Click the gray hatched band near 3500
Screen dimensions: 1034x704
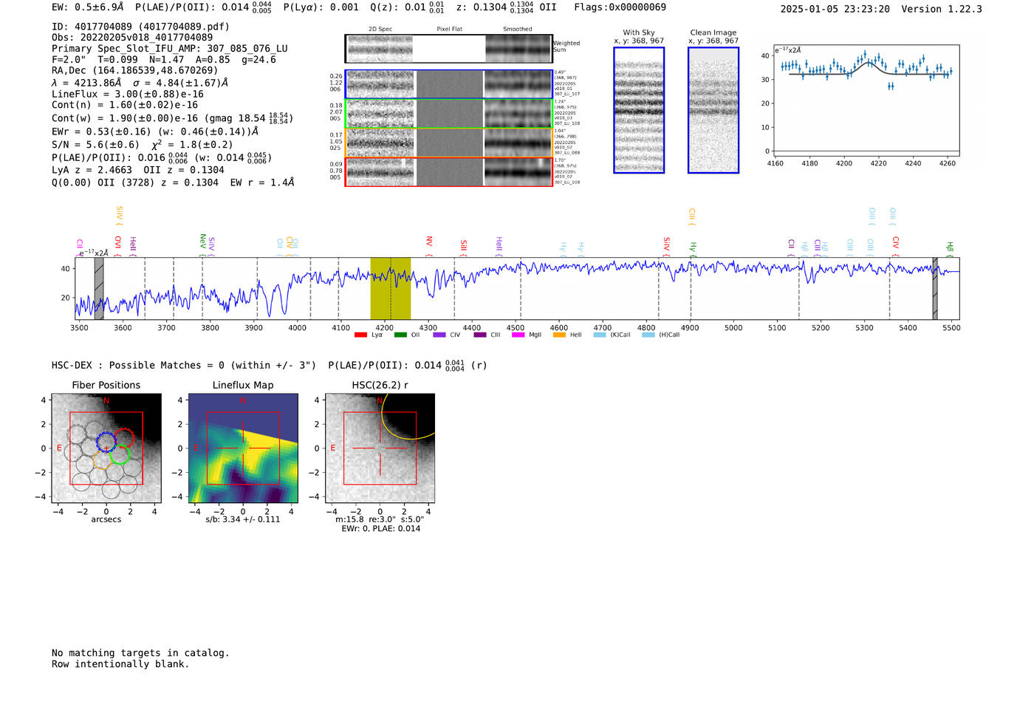pyautogui.click(x=99, y=288)
